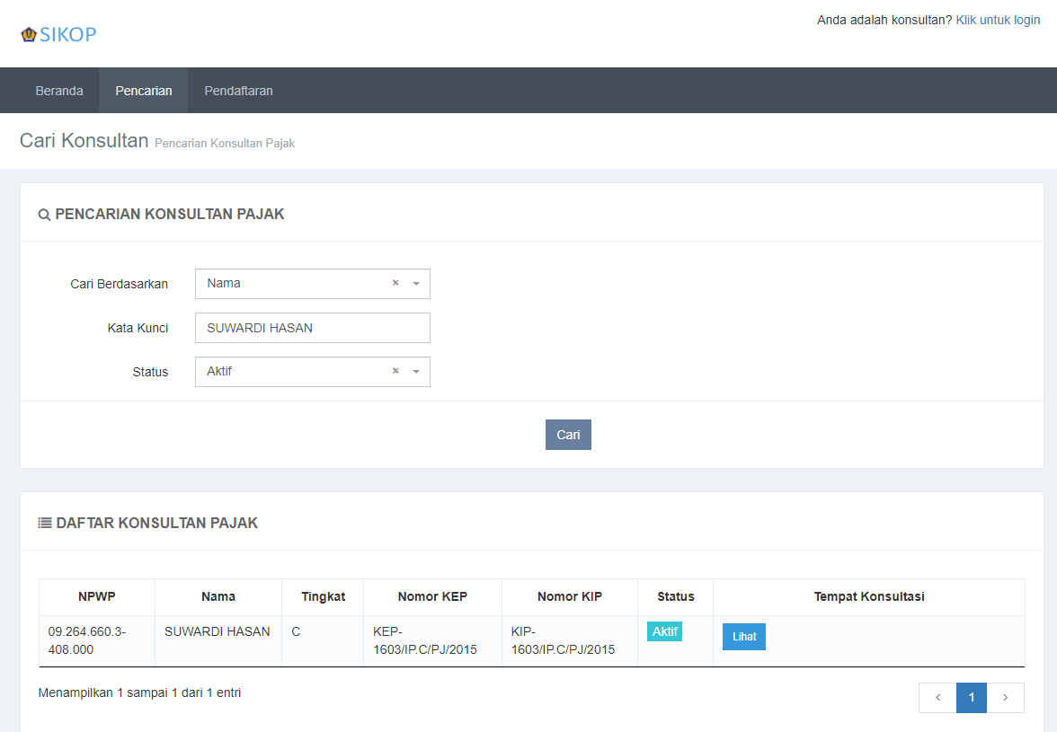Select the Pencarian navigation tab
The image size is (1057, 732).
pyautogui.click(x=144, y=91)
